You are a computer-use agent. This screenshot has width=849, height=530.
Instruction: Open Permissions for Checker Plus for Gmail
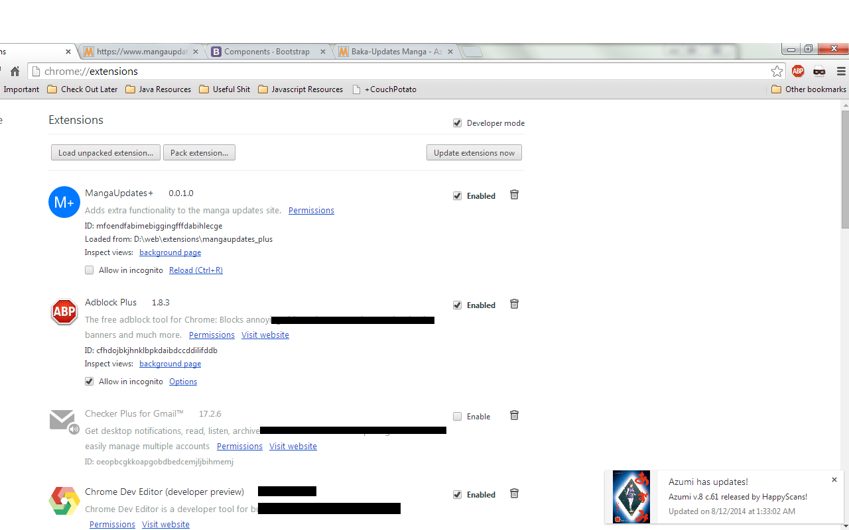point(239,447)
